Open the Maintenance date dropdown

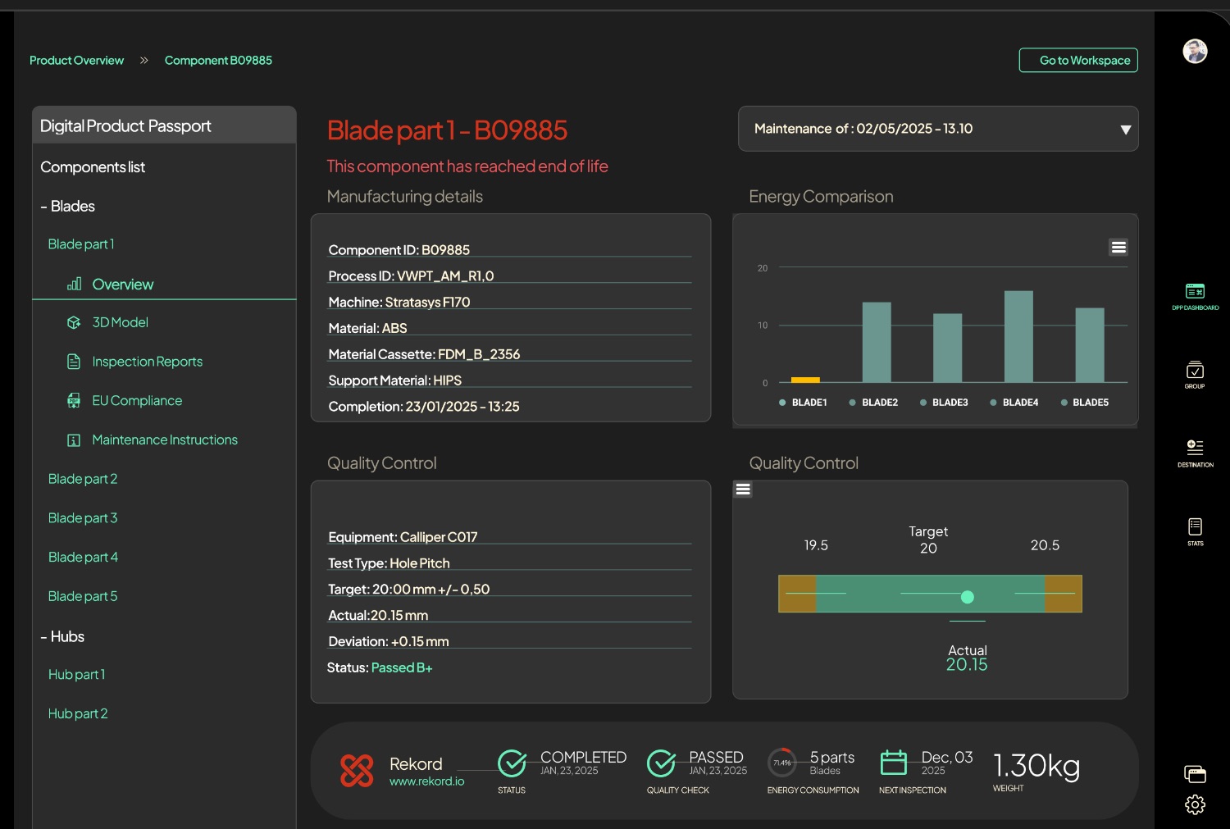pos(938,129)
